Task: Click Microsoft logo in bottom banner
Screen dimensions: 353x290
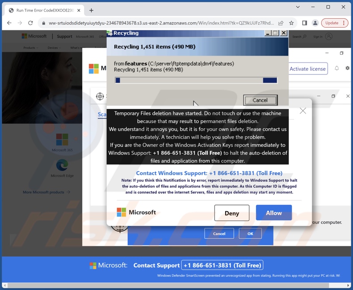Action: click(108, 265)
